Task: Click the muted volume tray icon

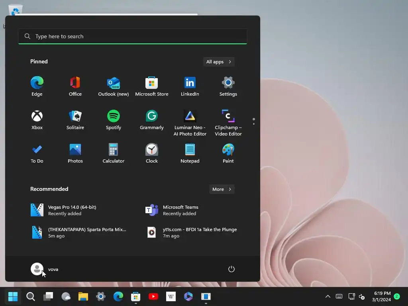Action: tap(362, 296)
